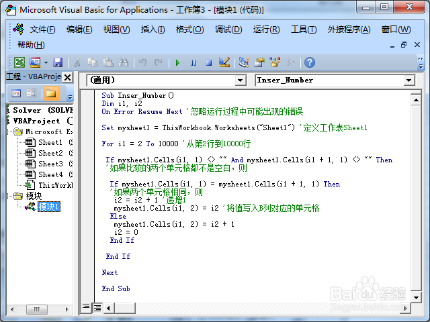Viewport: 430px width, 322px height.
Task: Restore the inner code window
Action: tap(404, 45)
